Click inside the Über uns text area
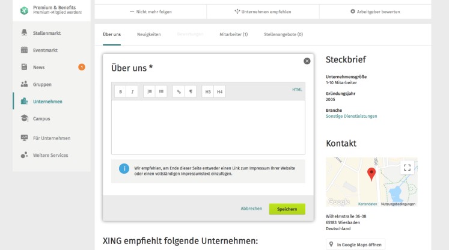 [208, 127]
